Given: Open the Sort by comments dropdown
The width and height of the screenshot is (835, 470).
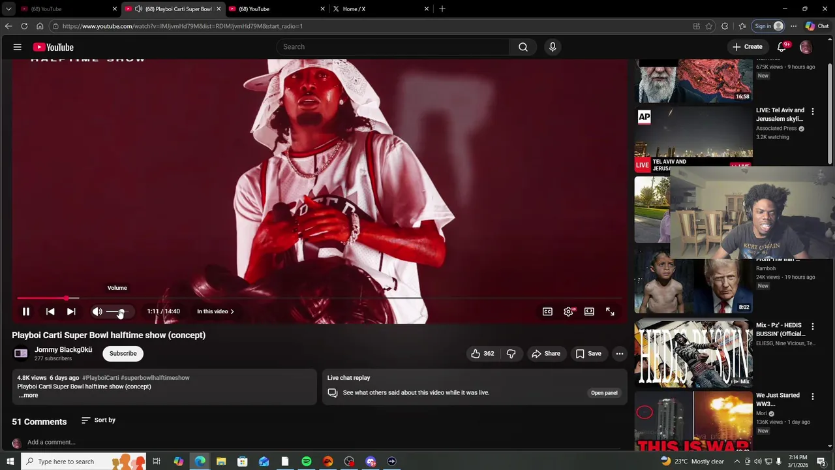Looking at the screenshot, I should pyautogui.click(x=99, y=420).
